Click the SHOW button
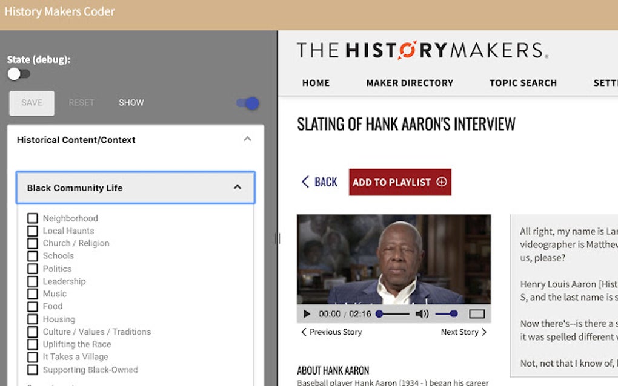The image size is (618, 386). click(131, 103)
